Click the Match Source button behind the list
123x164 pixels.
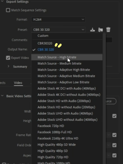(111, 101)
